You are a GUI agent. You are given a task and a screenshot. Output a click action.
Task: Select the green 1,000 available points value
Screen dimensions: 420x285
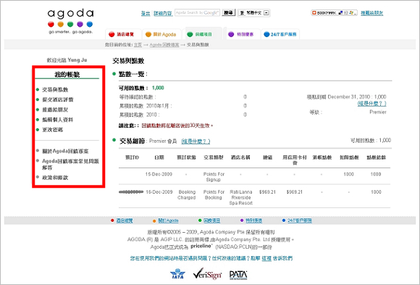(158, 88)
